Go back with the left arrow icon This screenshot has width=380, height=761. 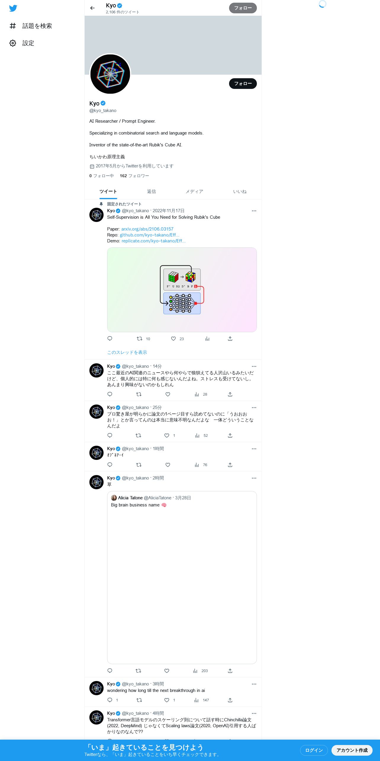coord(92,8)
